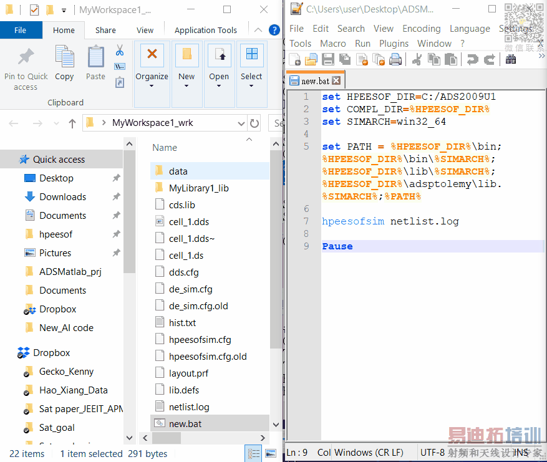Close the new.bat document tab
The height and width of the screenshot is (462, 547).
pos(336,81)
